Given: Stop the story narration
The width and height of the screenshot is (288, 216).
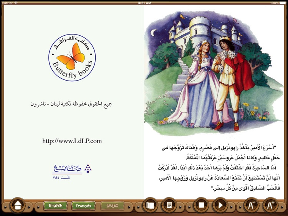Looking at the screenshot, I should pos(202,205).
